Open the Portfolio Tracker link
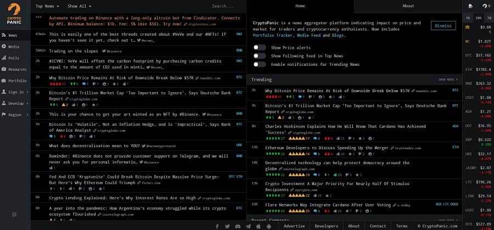This screenshot has height=230, width=494. click(x=272, y=35)
